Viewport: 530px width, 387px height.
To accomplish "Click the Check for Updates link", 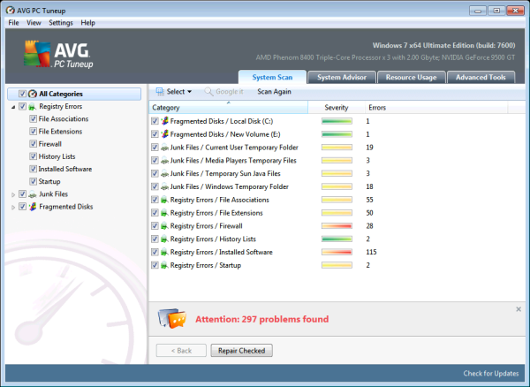I will click(x=491, y=374).
